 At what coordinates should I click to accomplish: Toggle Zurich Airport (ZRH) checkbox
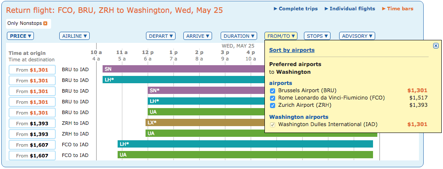coord(273,106)
